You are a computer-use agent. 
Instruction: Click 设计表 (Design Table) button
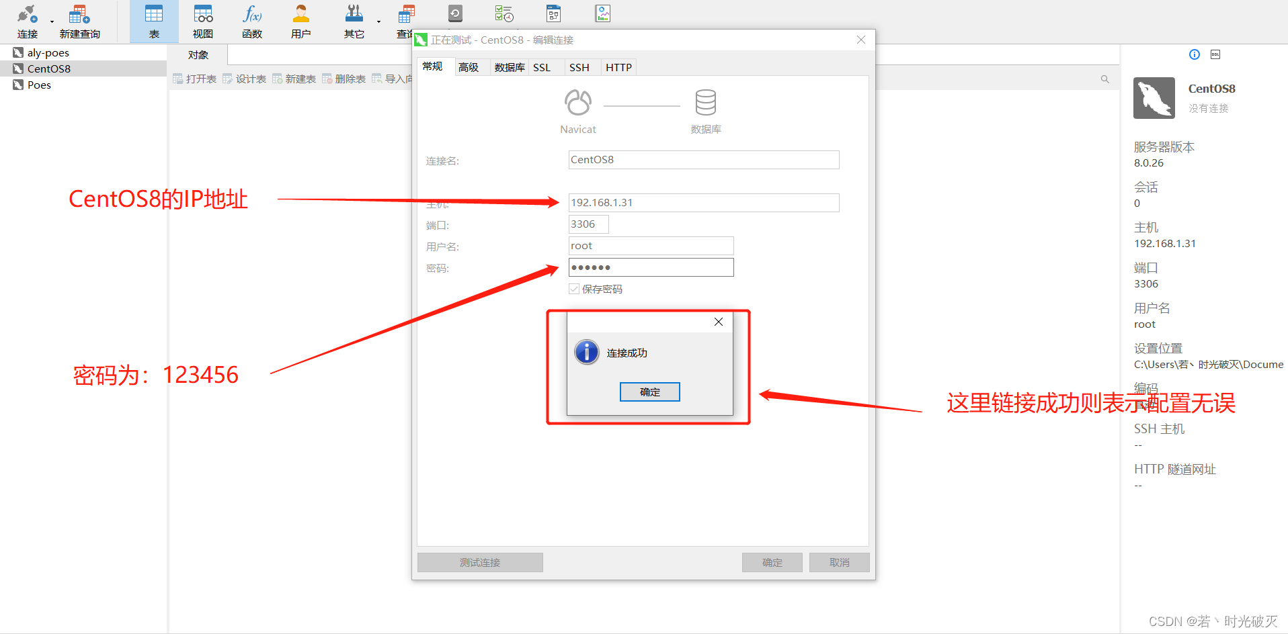tap(245, 79)
